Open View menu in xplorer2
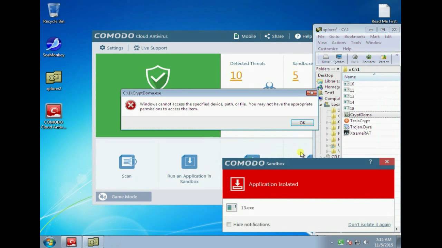The width and height of the screenshot is (442, 248). (322, 43)
